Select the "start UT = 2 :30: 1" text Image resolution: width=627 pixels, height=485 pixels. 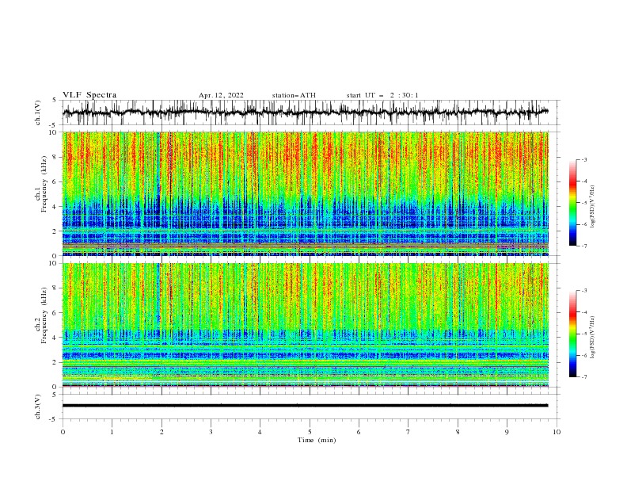click(x=382, y=95)
